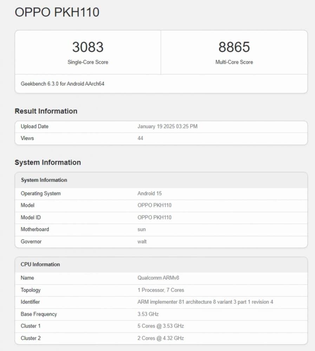Click the Motherboard value labeled sun
The height and width of the screenshot is (351, 315).
click(x=142, y=229)
